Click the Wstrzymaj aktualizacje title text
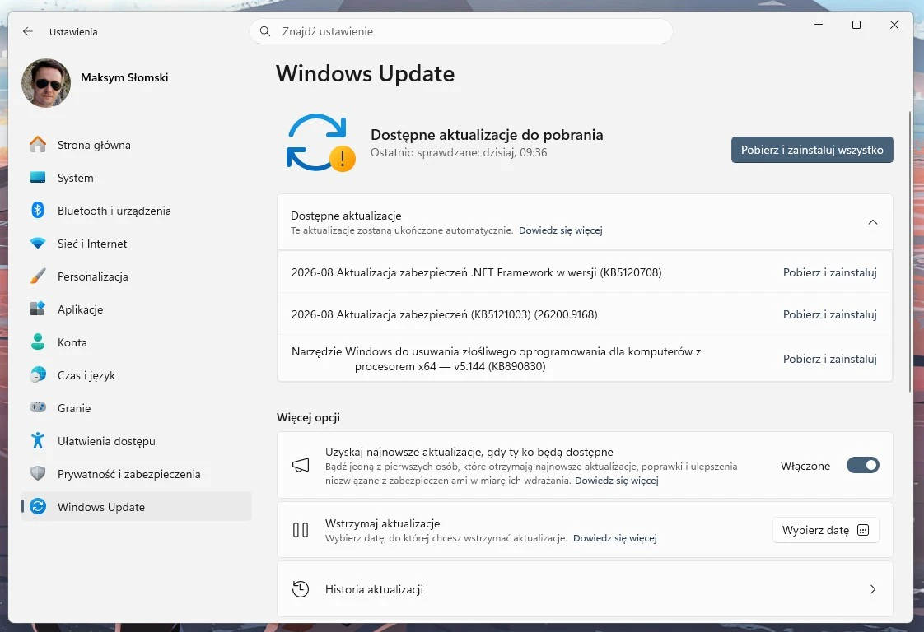The image size is (924, 632). pos(382,523)
